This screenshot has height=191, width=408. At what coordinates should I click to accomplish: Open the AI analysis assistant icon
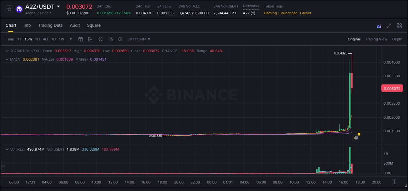(x=379, y=26)
